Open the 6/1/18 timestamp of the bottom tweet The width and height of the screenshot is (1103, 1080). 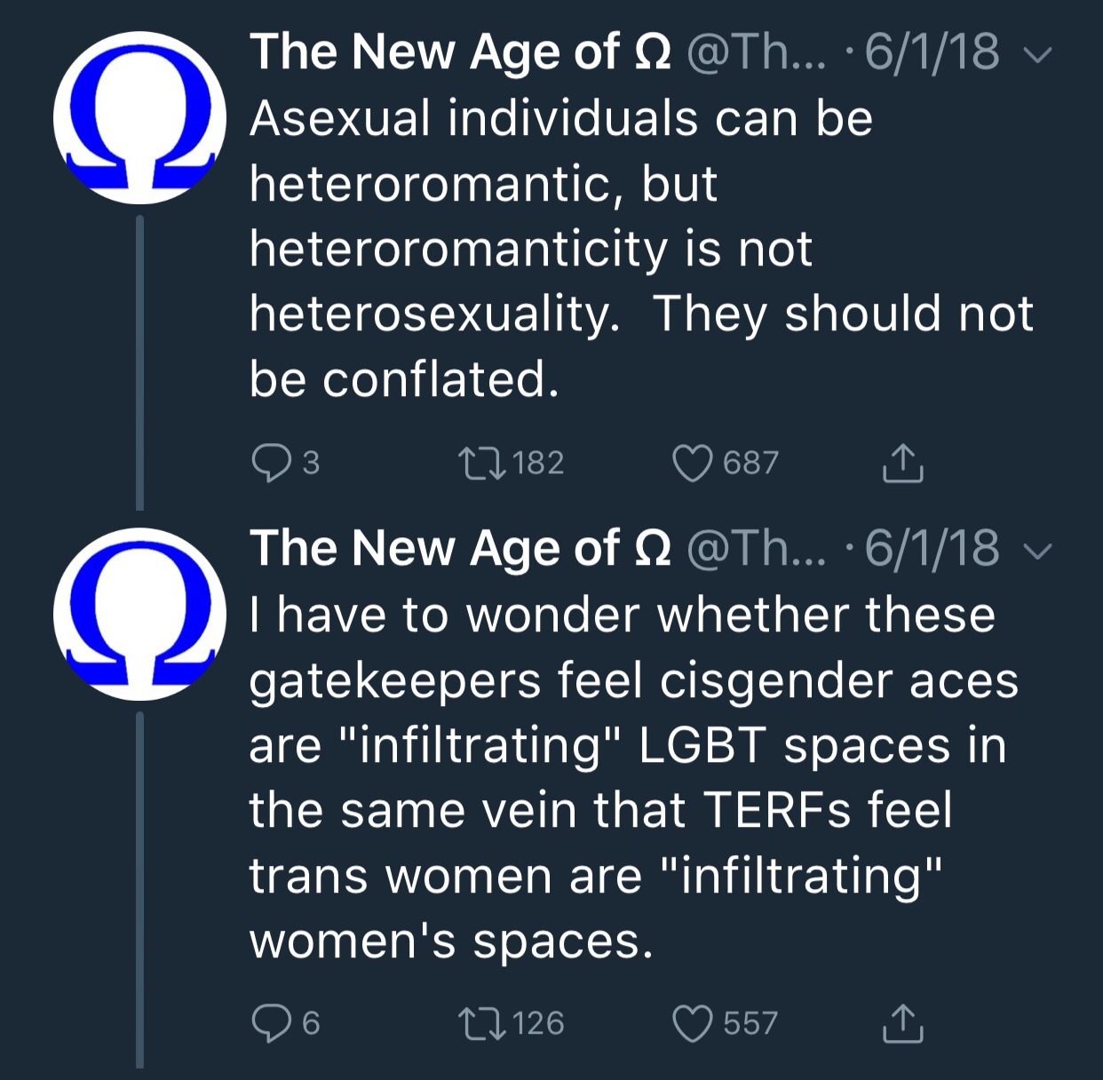932,548
